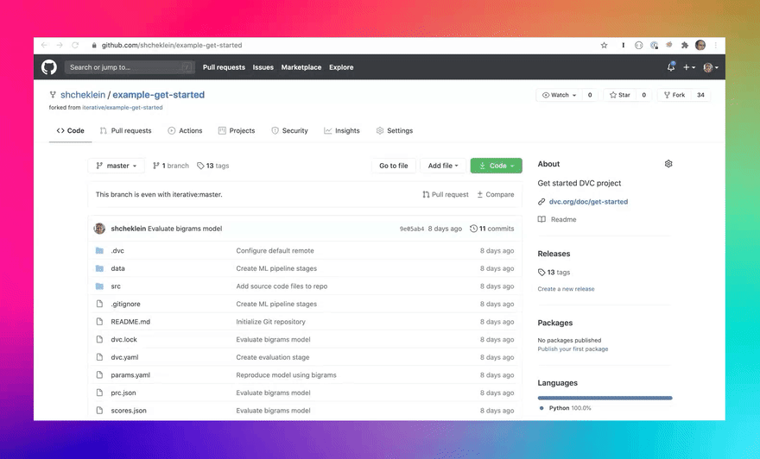The image size is (760, 459).
Task: Click the Pull request link
Action: (446, 195)
